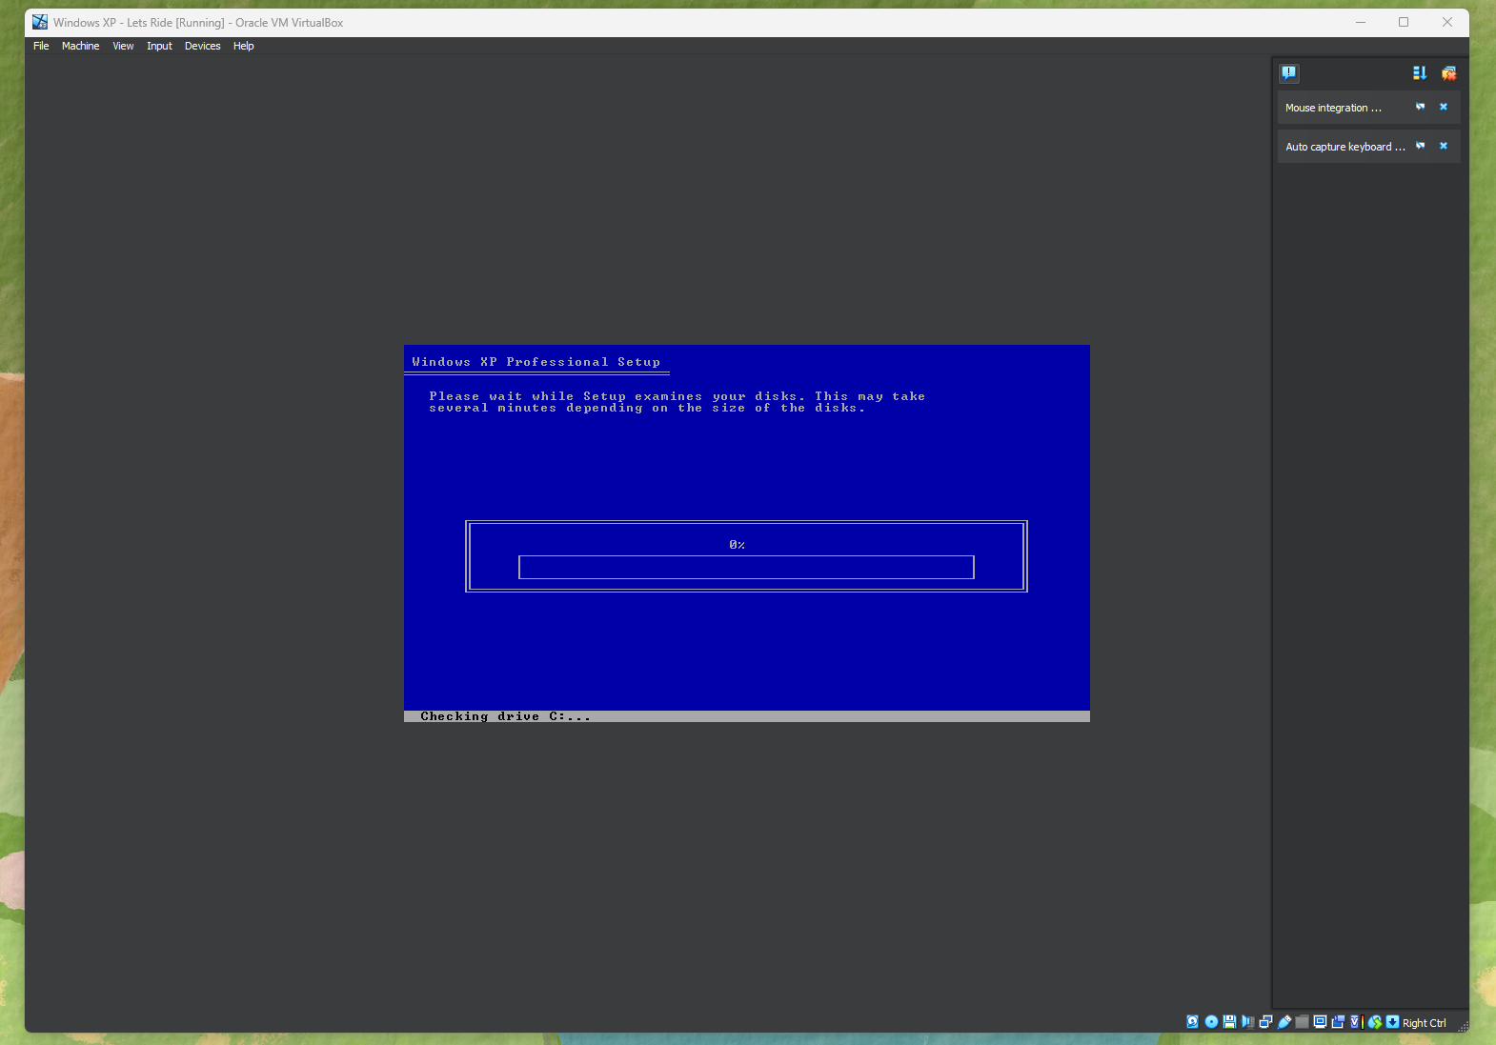Image resolution: width=1496 pixels, height=1045 pixels.
Task: Open the File menu
Action: click(x=41, y=46)
